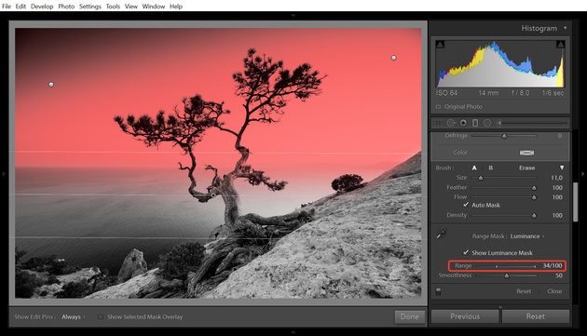
Task: Click the ISO 64 text under histogram
Action: click(x=446, y=93)
